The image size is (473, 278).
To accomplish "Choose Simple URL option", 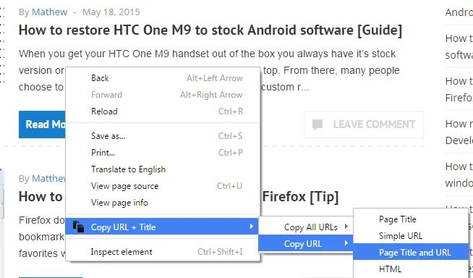I will (411, 236).
